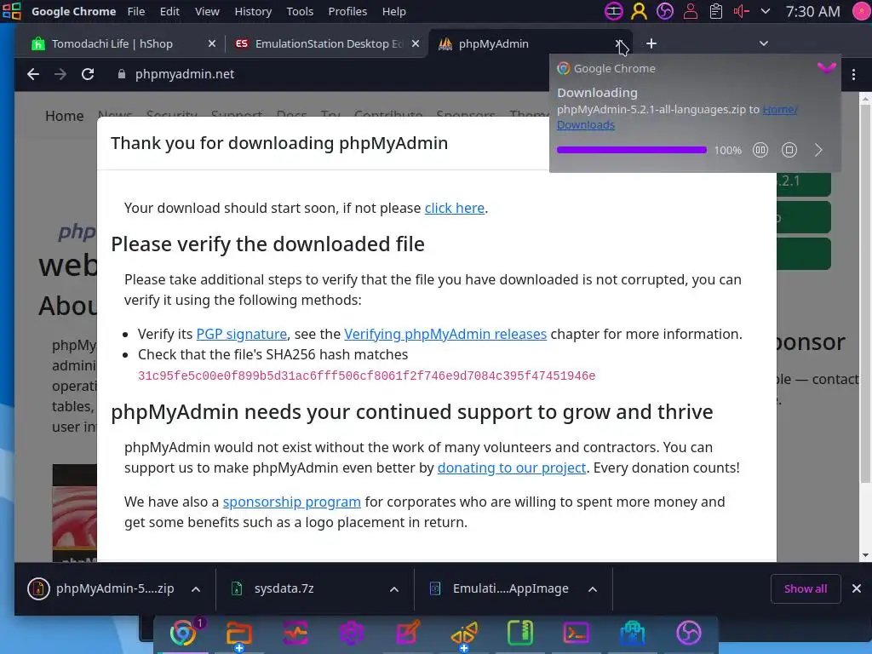The height and width of the screenshot is (654, 872).
Task: Open the Profiles menu
Action: point(347,11)
